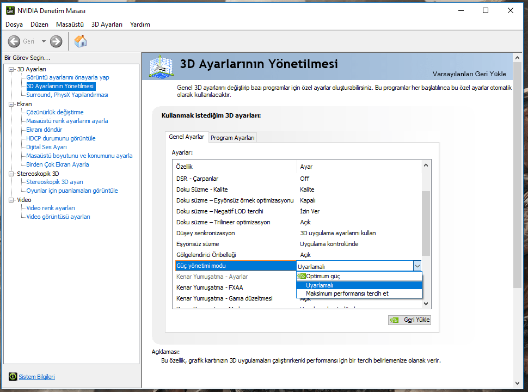Open the Düzen menu
This screenshot has height=392, width=528.
[39, 24]
